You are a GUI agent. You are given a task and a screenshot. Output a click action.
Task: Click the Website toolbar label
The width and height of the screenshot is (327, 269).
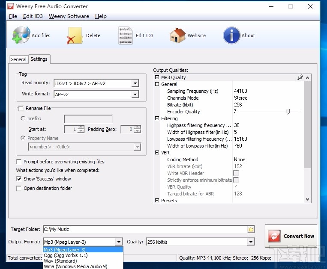(x=197, y=35)
